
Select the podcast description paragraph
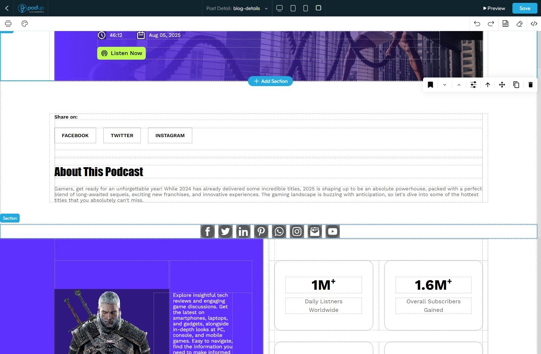pyautogui.click(x=268, y=194)
